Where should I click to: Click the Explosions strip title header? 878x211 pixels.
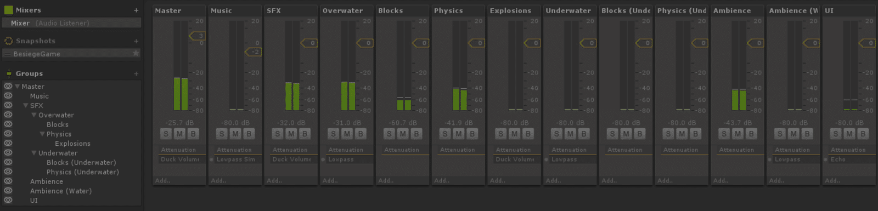click(514, 10)
